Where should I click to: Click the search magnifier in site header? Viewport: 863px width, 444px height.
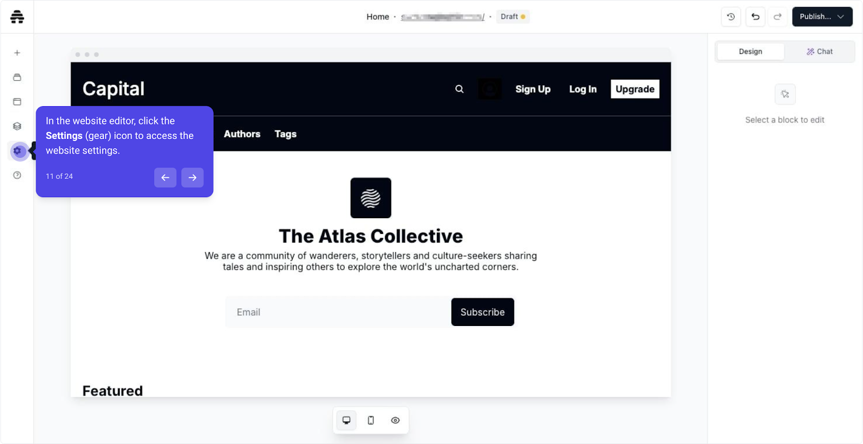460,89
